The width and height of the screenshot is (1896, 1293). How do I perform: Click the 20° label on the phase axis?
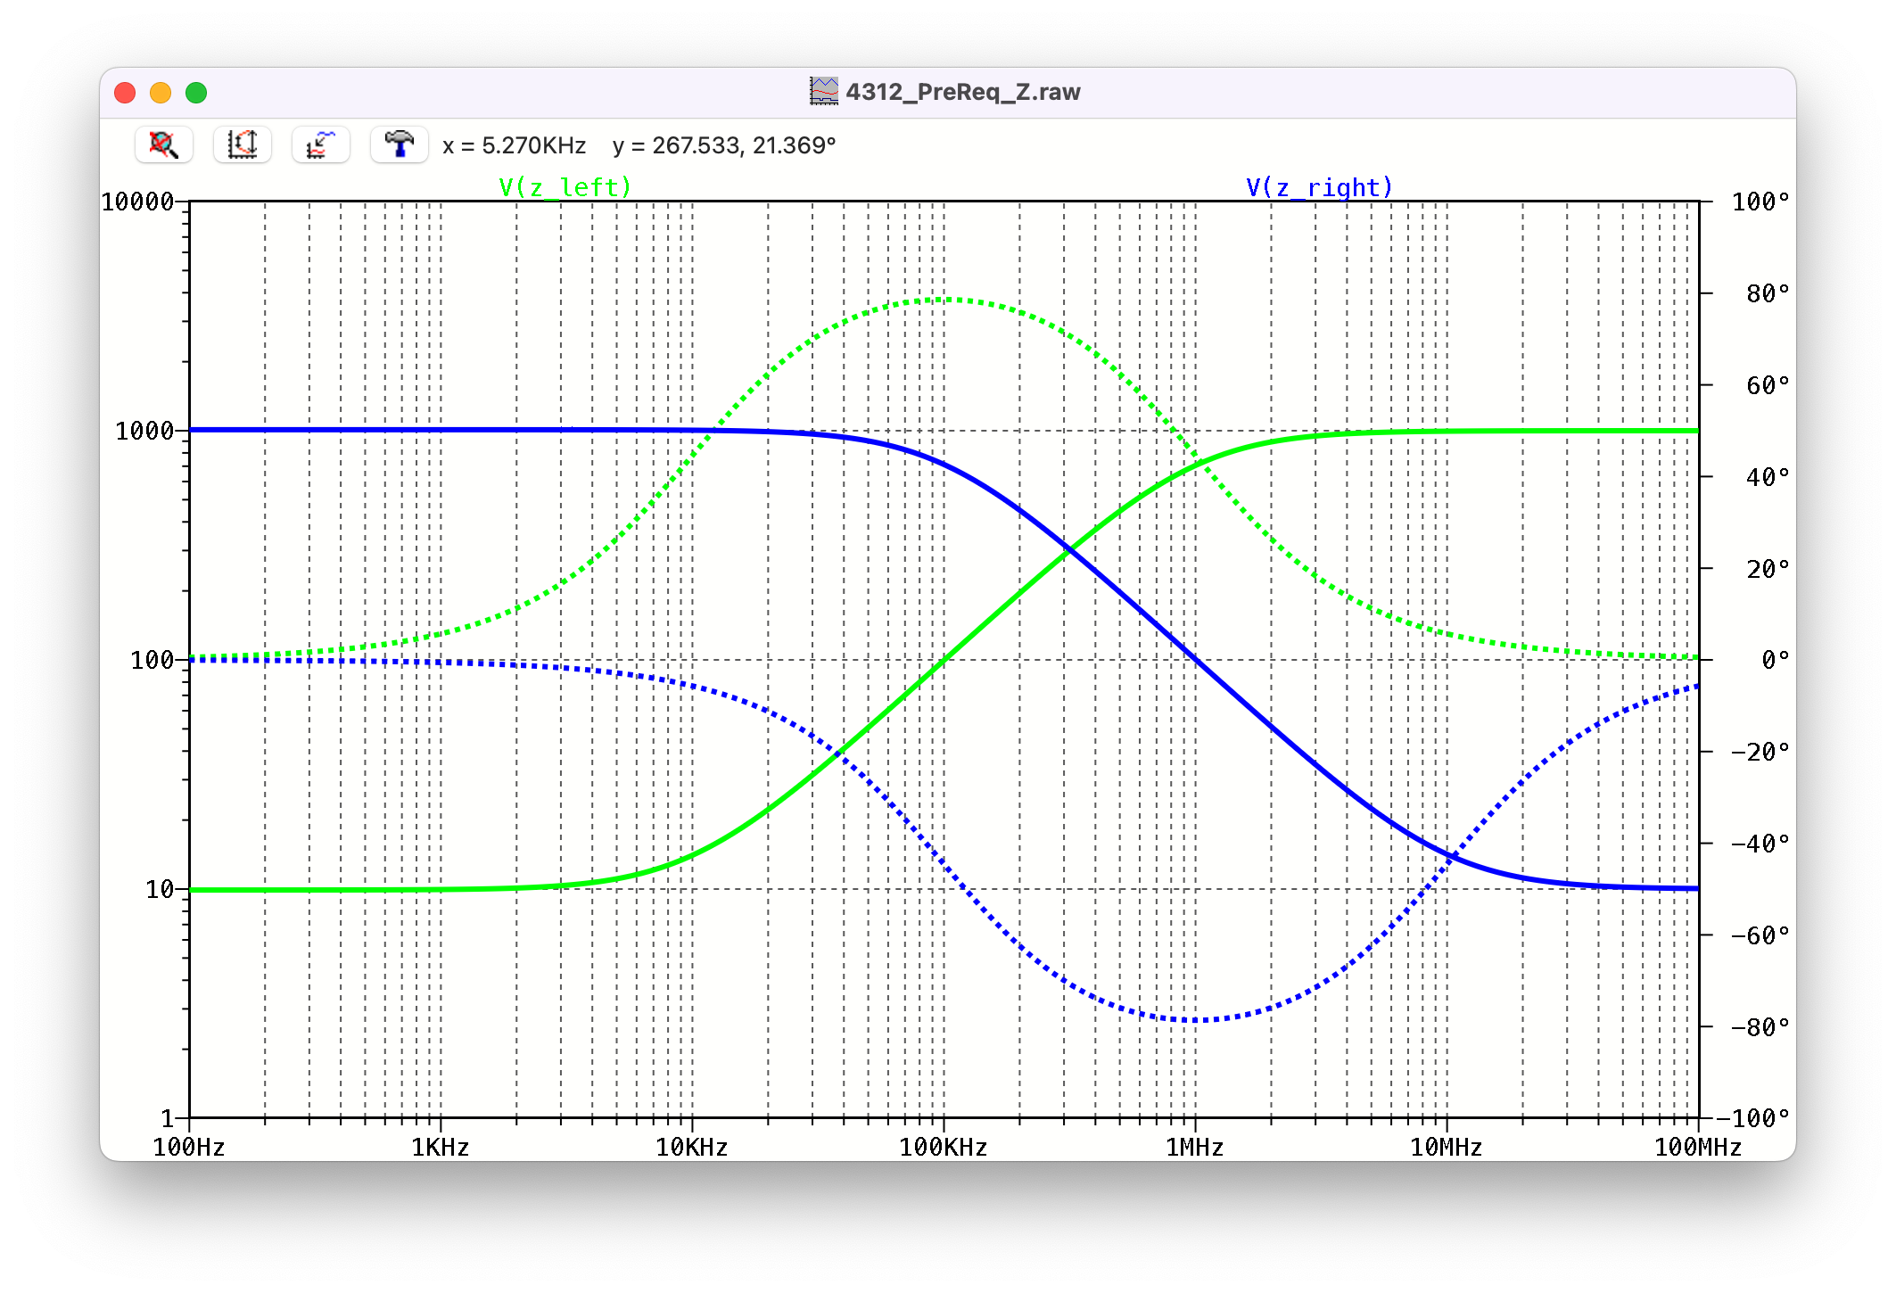point(1768,569)
